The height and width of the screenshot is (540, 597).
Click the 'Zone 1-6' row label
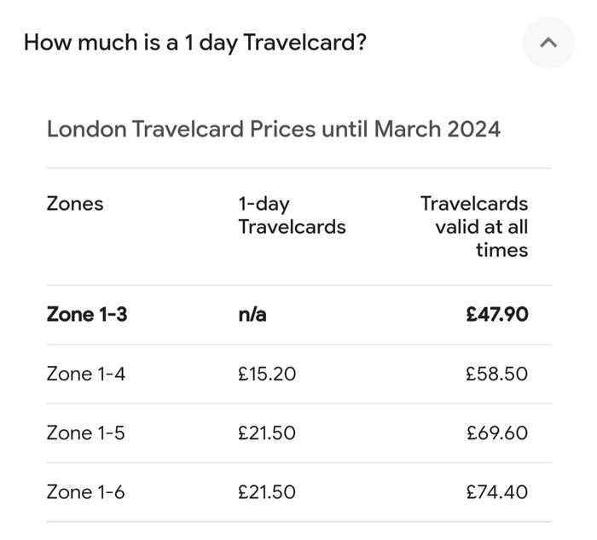(86, 491)
